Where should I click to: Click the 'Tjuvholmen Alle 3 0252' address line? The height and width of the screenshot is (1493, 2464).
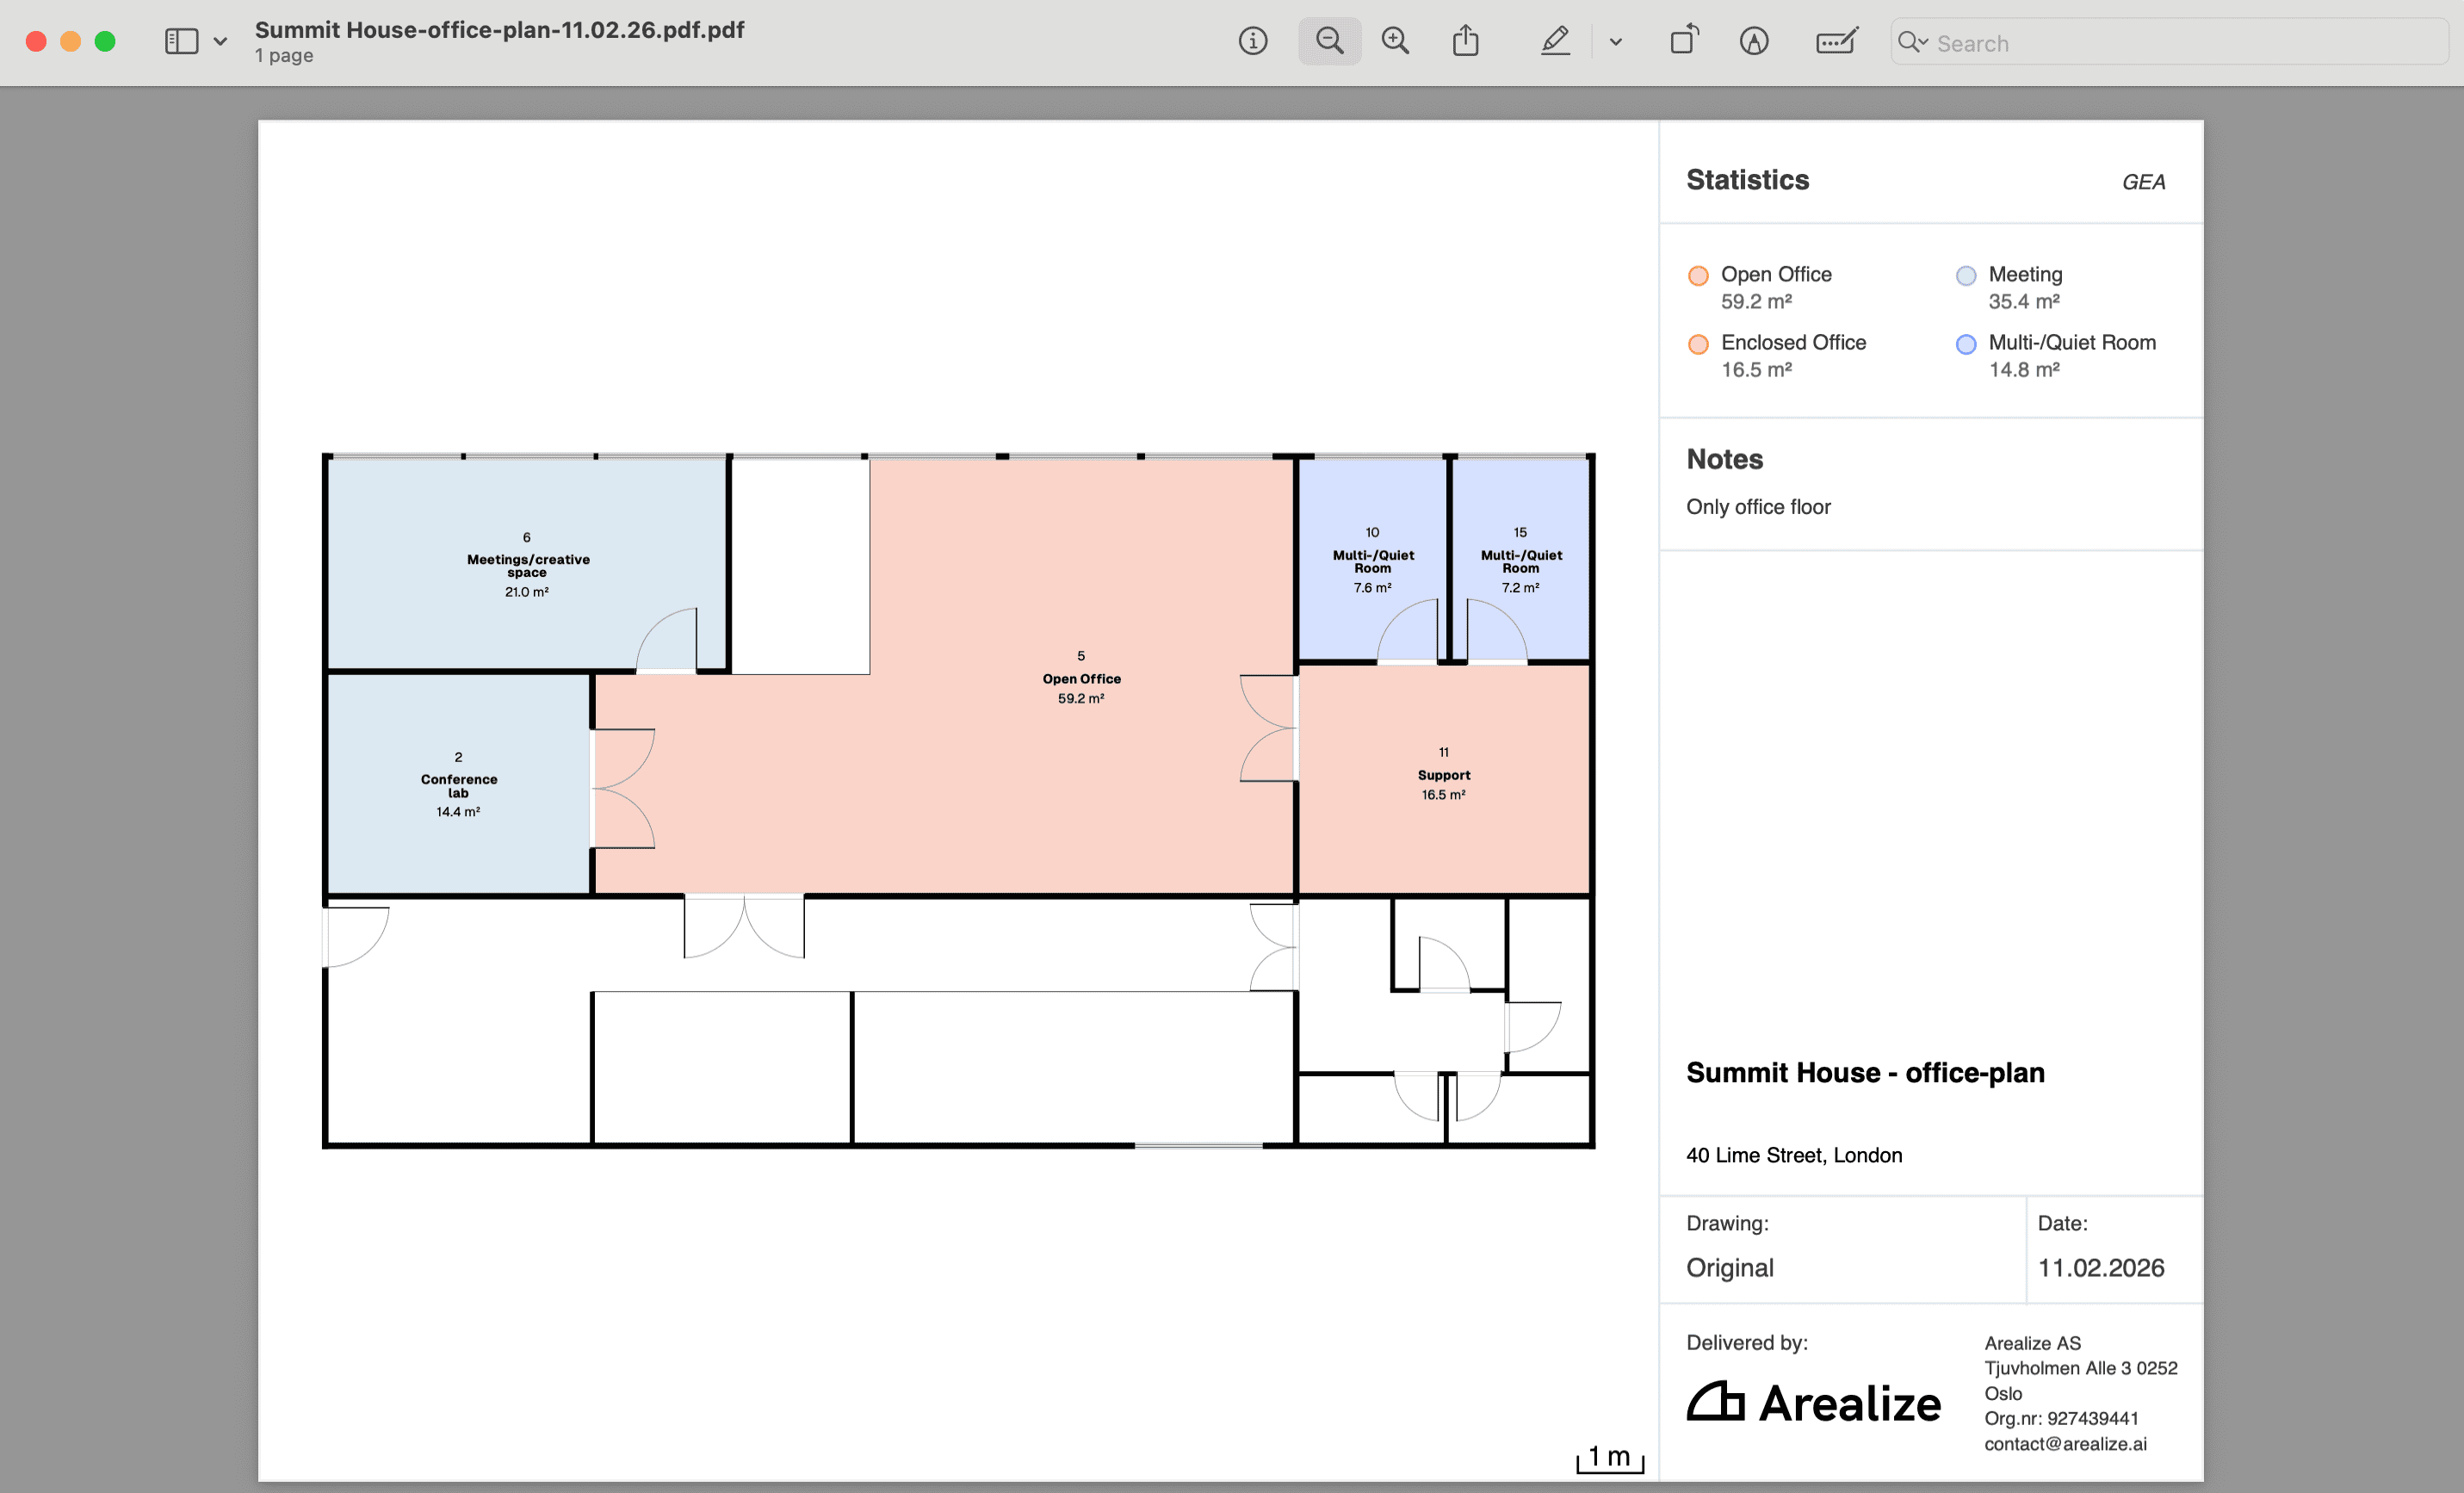tap(2081, 1368)
